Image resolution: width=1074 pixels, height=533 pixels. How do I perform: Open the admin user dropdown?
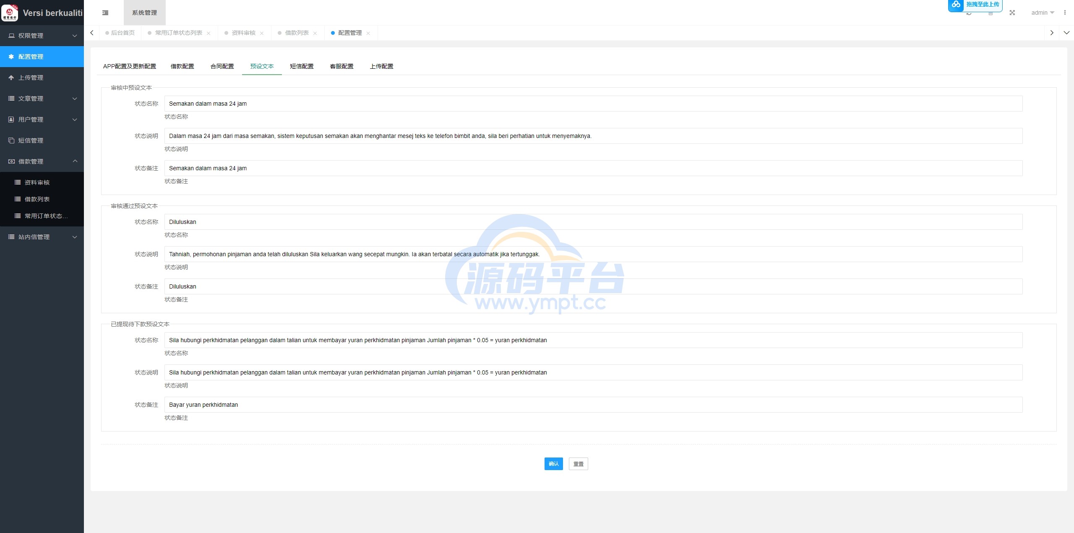(1043, 13)
